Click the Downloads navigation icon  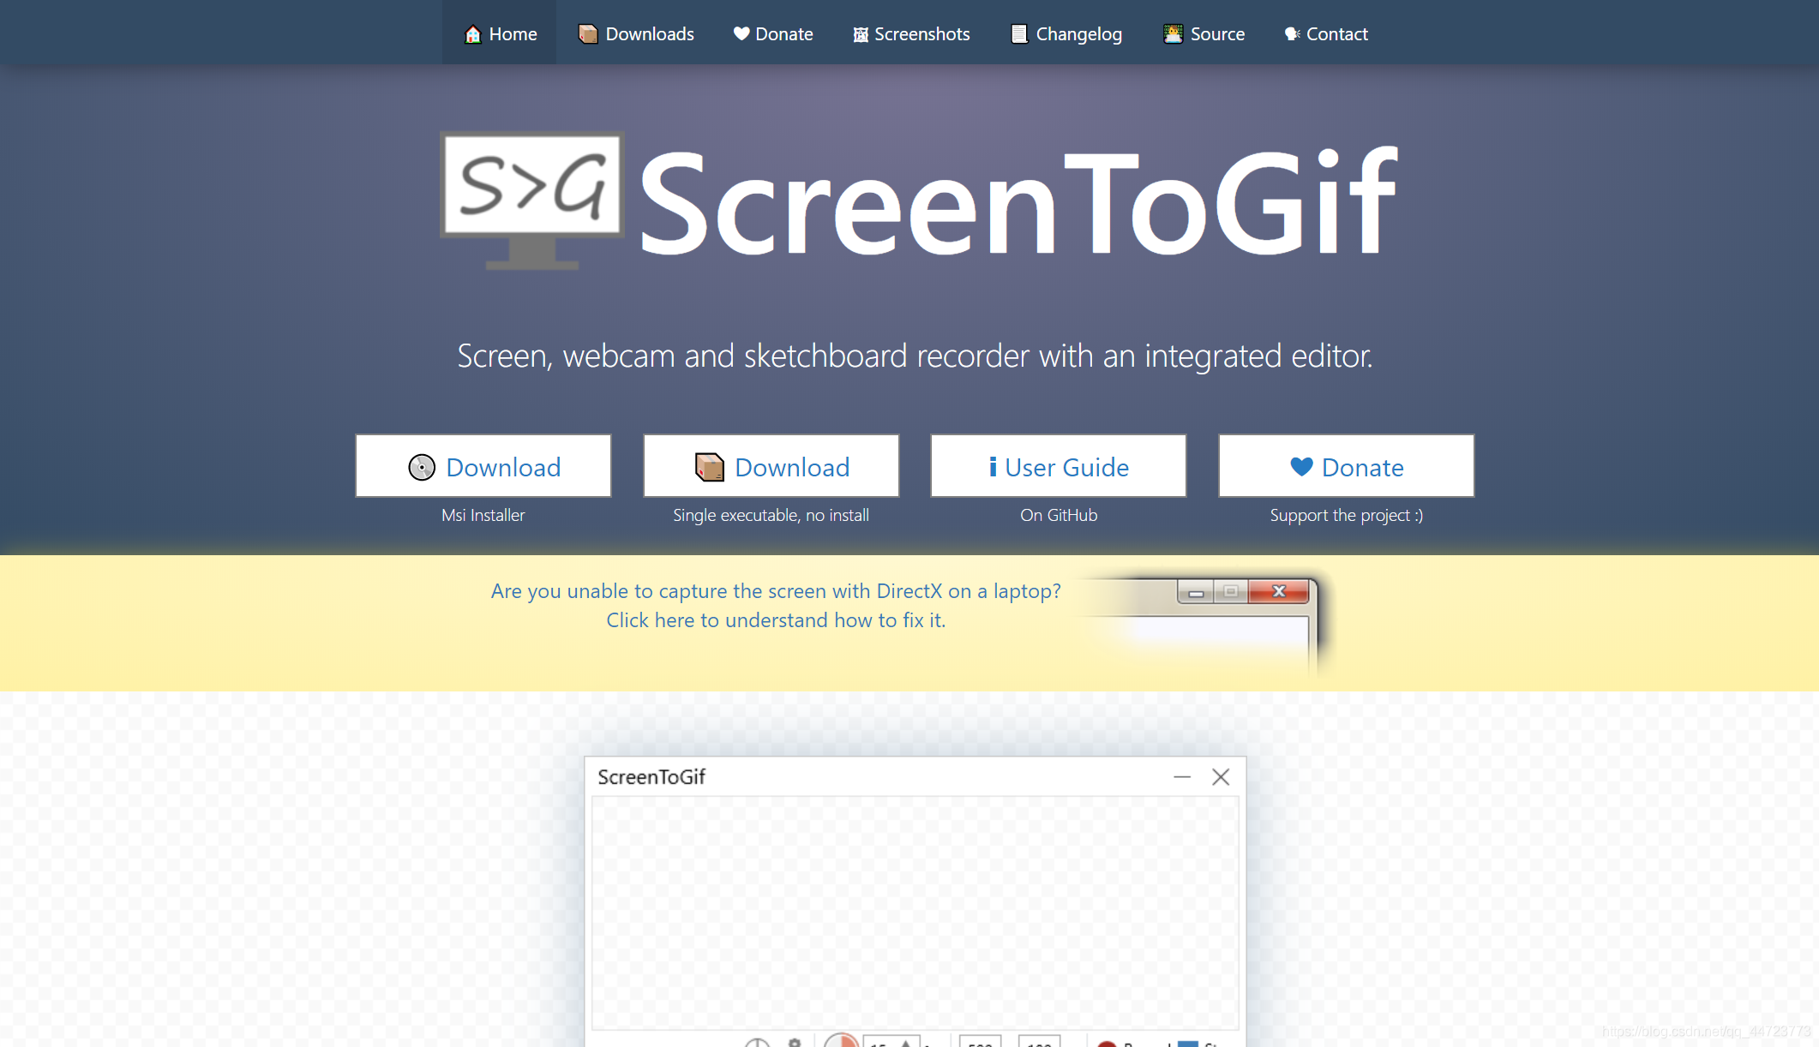click(x=587, y=33)
